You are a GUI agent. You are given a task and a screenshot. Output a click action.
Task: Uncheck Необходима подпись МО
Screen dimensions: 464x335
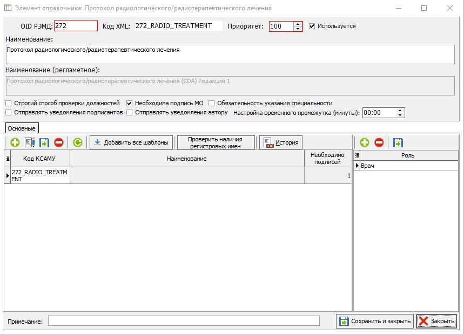click(129, 104)
